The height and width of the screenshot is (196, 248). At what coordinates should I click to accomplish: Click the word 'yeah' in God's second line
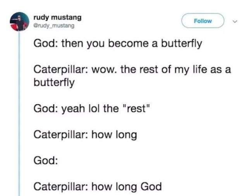click(73, 109)
